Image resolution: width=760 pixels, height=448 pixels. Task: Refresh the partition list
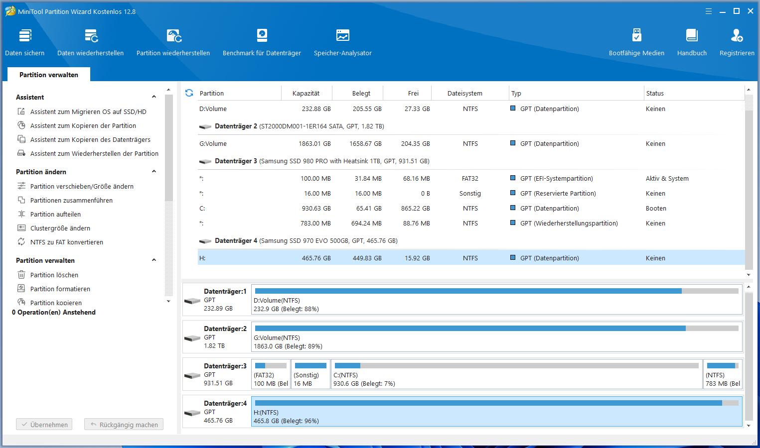click(189, 93)
